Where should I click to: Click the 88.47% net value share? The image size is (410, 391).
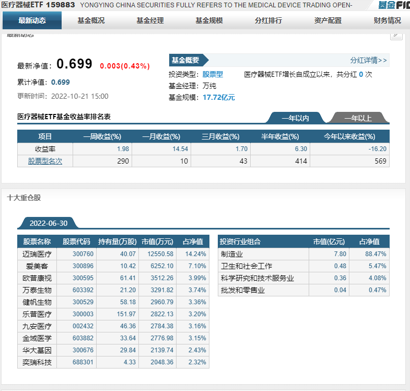pyautogui.click(x=376, y=254)
